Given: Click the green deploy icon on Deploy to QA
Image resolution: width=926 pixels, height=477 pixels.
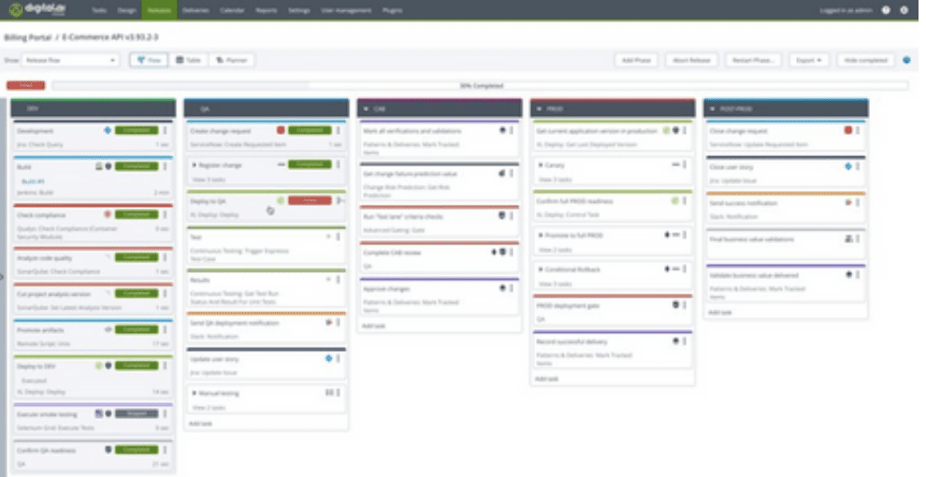Looking at the screenshot, I should (x=281, y=201).
